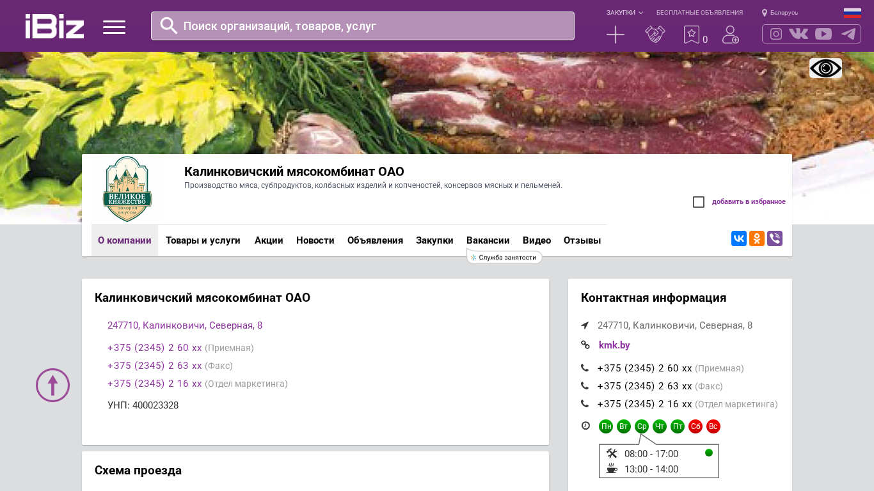The height and width of the screenshot is (491, 874).
Task: Click the Бесплатные объявления link
Action: 699,13
